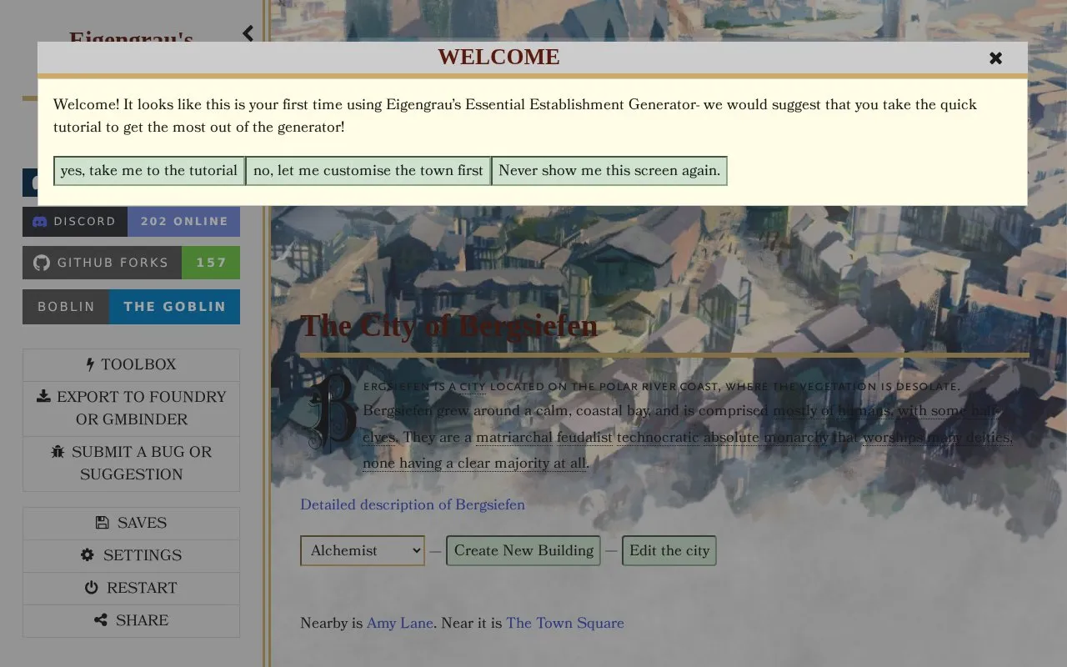Click the Boblin label of the badge
This screenshot has width=1067, height=667.
point(66,307)
